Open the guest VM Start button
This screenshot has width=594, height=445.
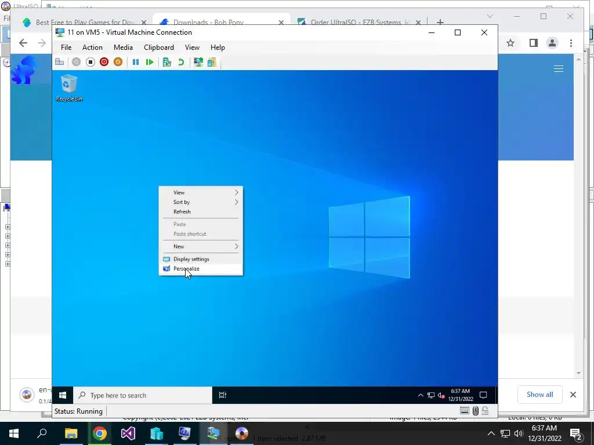[63, 395]
